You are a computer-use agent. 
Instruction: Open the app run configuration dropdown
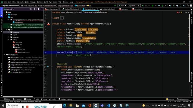[x=122, y=5]
